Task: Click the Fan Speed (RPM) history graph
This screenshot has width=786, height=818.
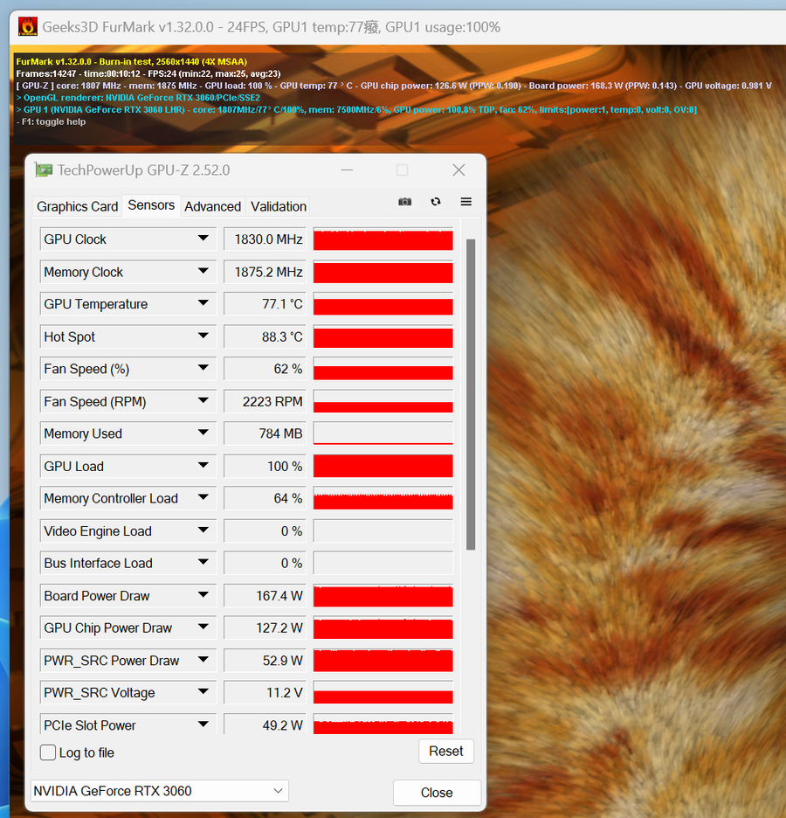Action: (x=383, y=401)
